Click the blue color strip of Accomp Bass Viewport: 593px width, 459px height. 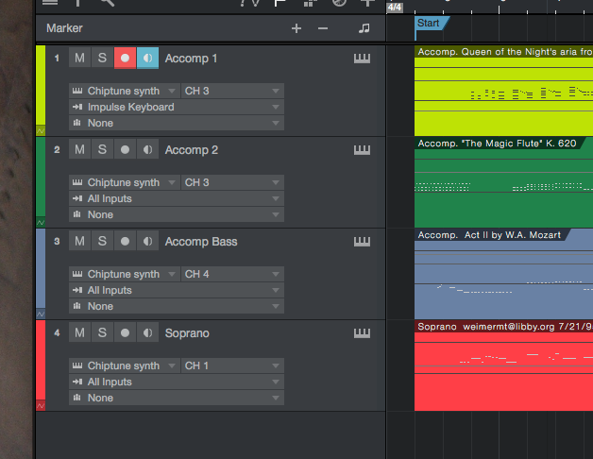(x=41, y=268)
